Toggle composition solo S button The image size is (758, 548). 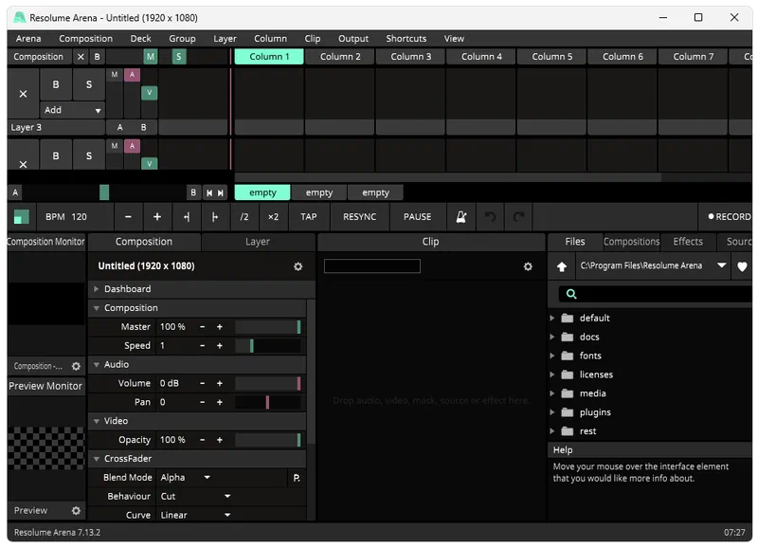[179, 57]
